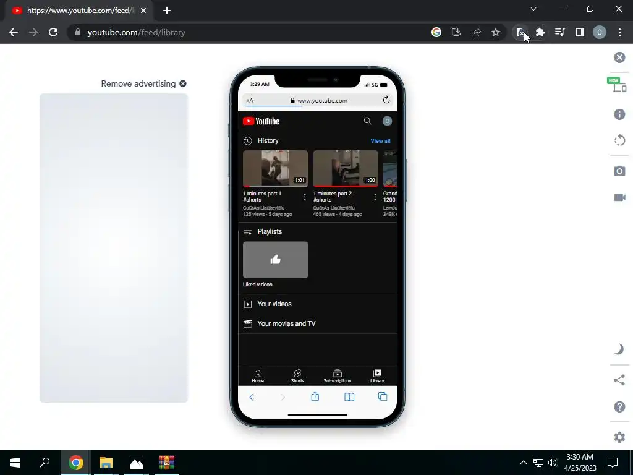
Task: Select Library tab in YouTube
Action: (377, 376)
